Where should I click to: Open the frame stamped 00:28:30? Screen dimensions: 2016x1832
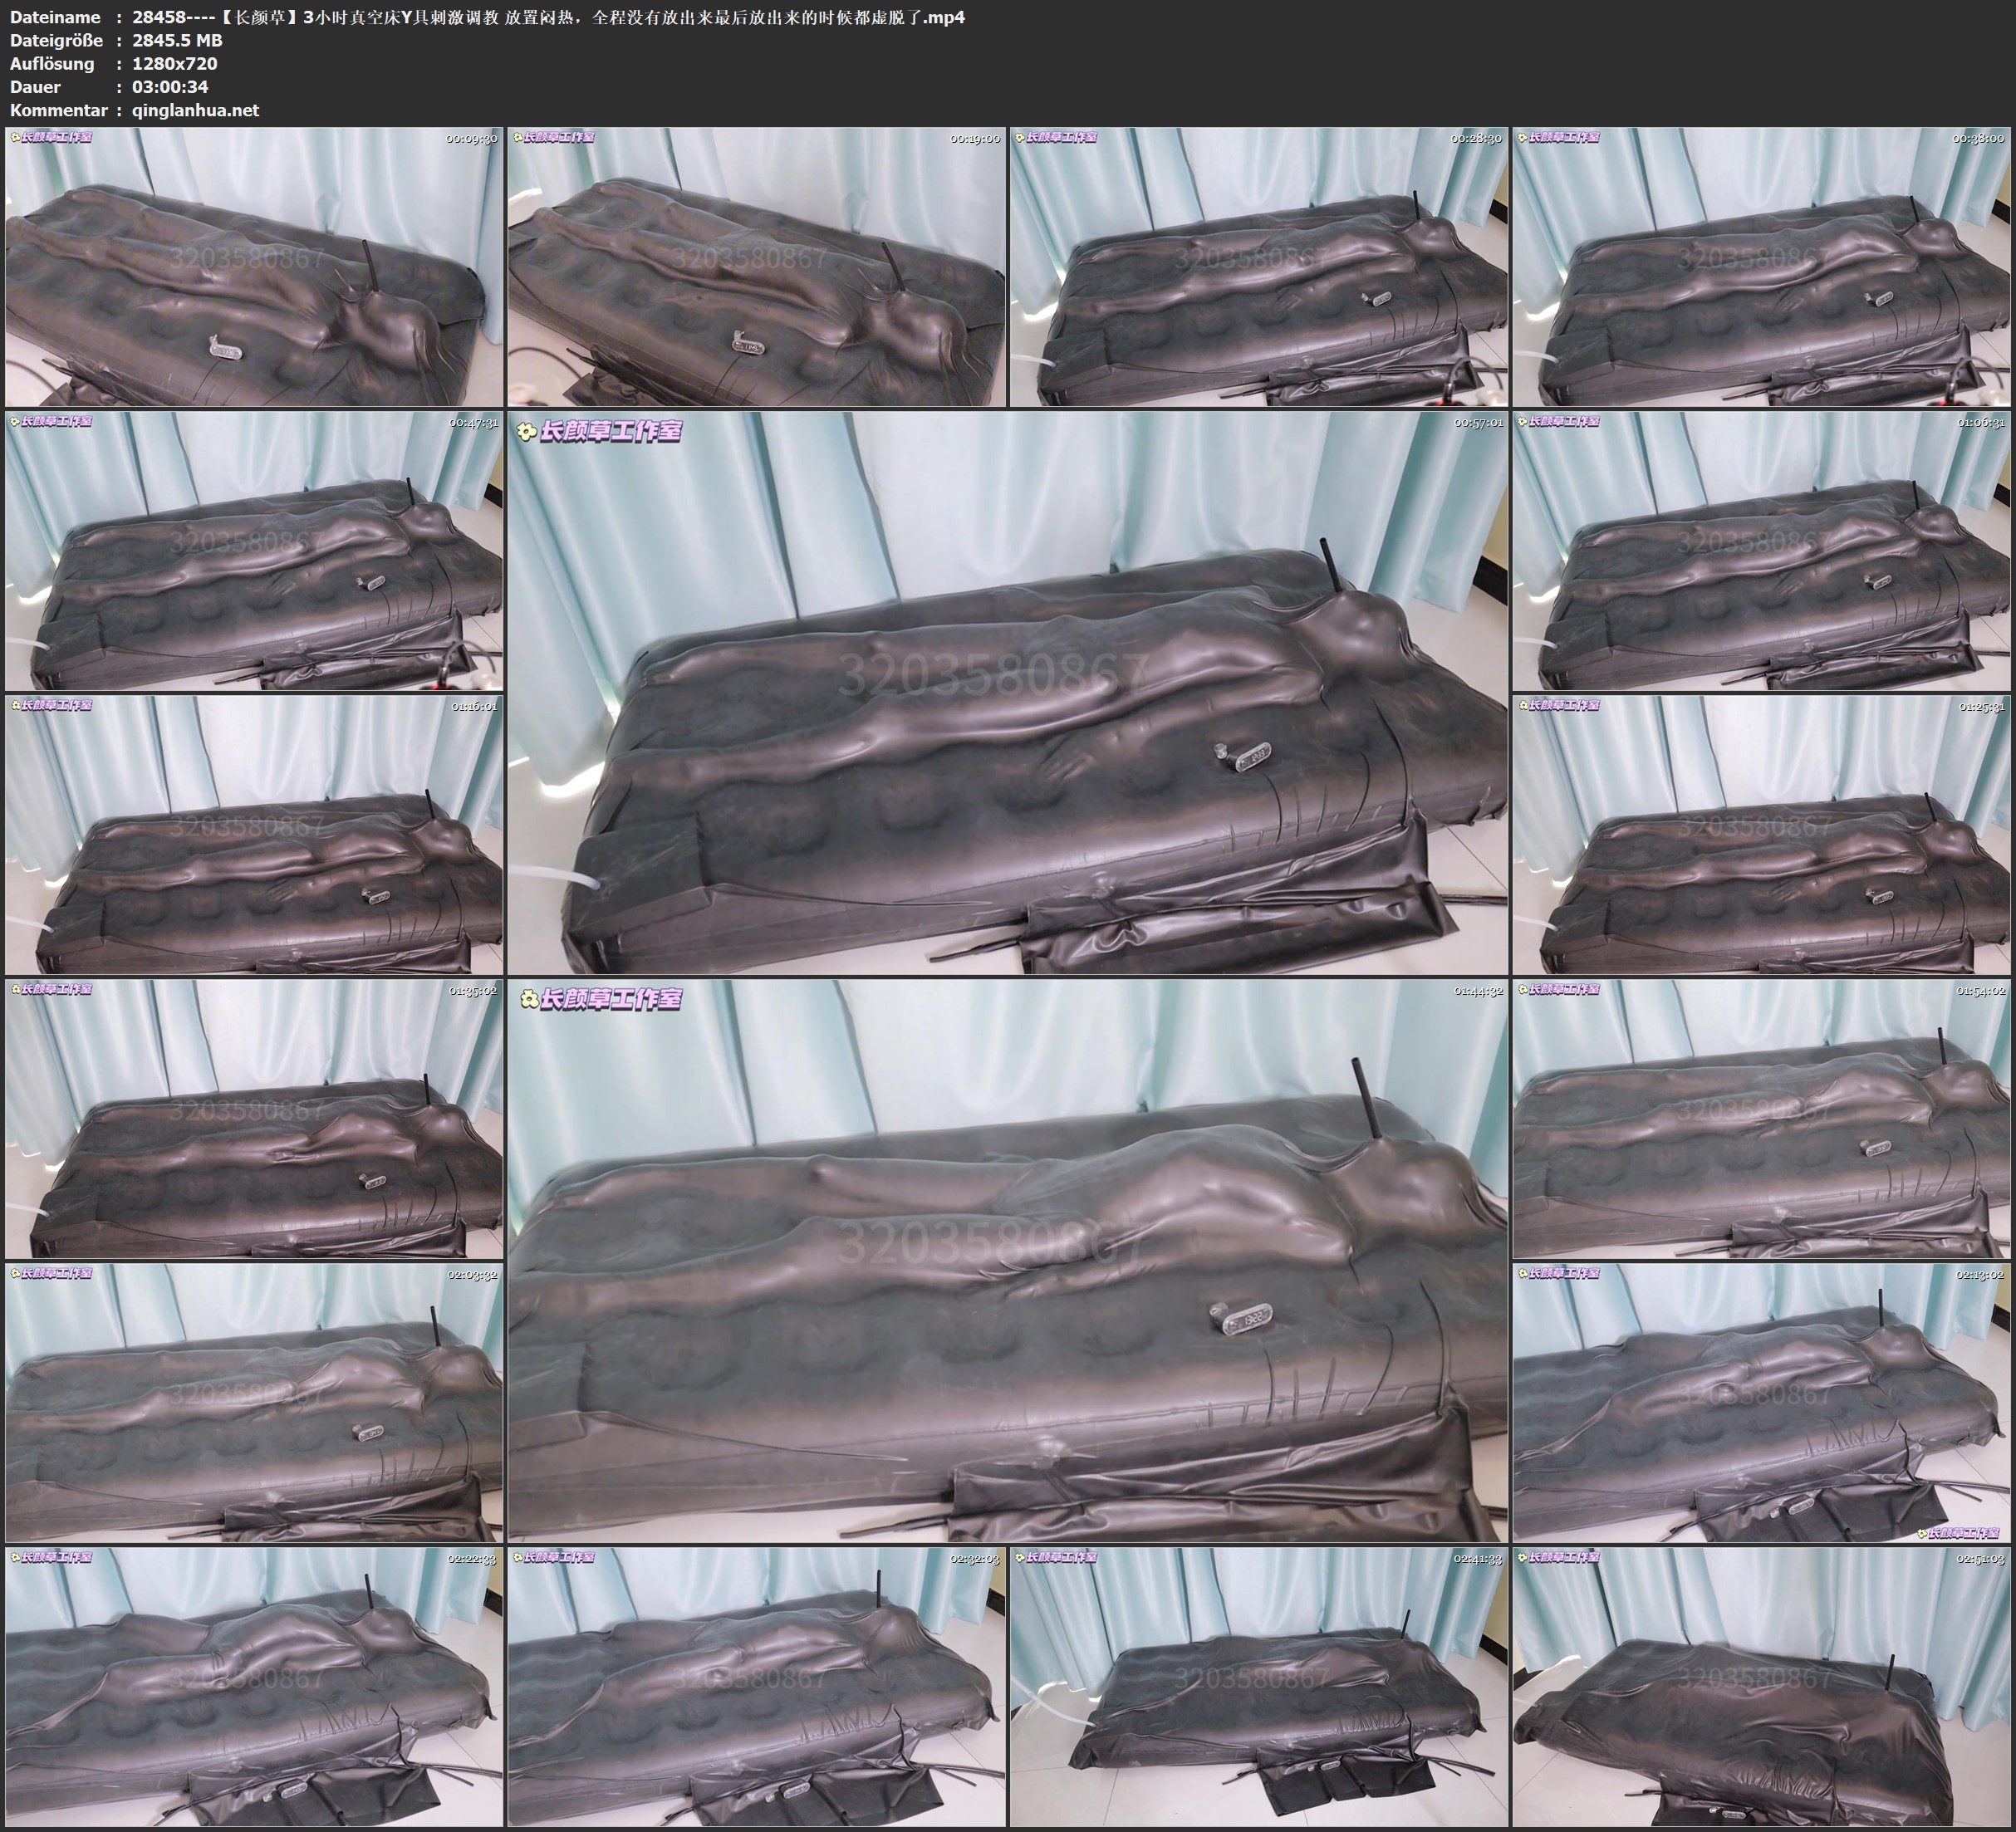point(1259,267)
